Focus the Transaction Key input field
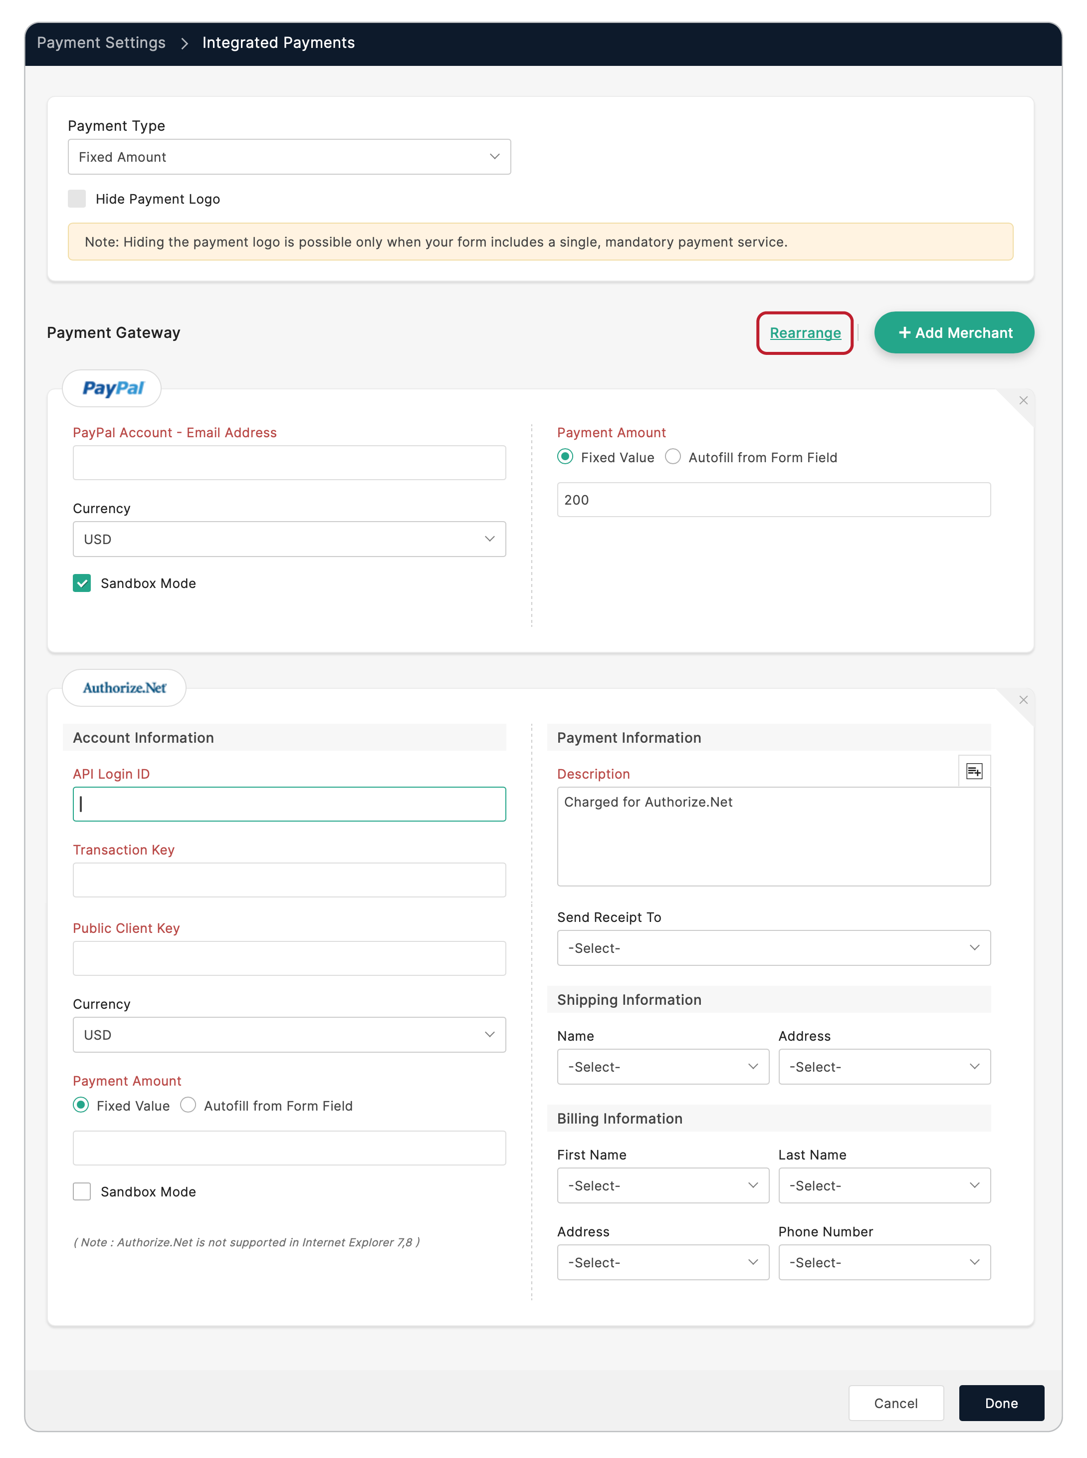The height and width of the screenshot is (1458, 1087). tap(289, 880)
